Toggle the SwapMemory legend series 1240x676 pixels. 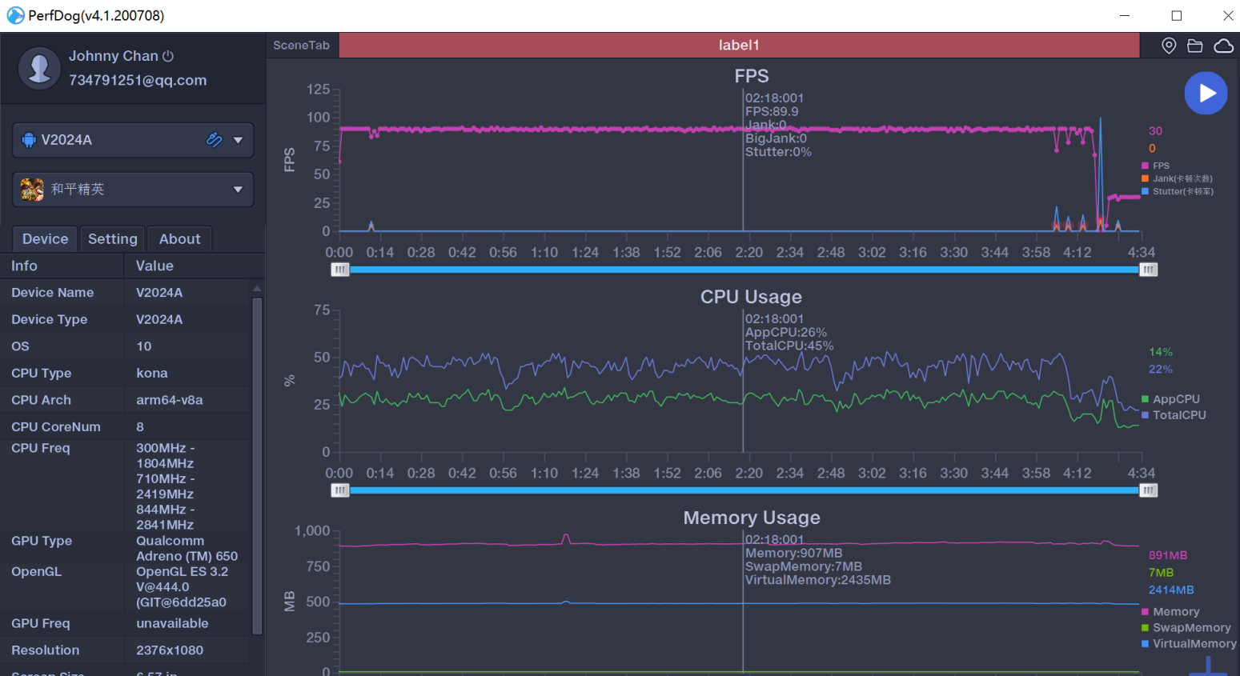1190,628
